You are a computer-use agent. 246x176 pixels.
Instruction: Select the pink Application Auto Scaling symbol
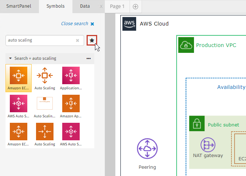[71, 75]
